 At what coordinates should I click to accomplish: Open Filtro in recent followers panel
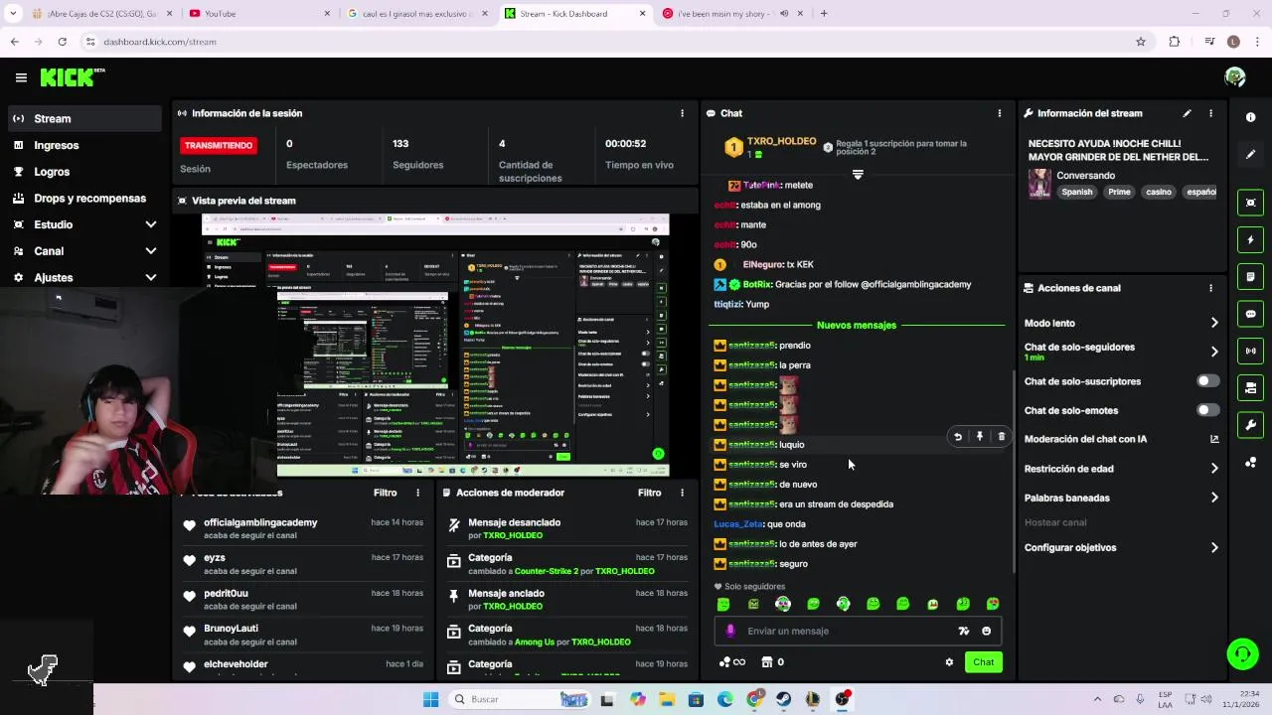(x=385, y=493)
